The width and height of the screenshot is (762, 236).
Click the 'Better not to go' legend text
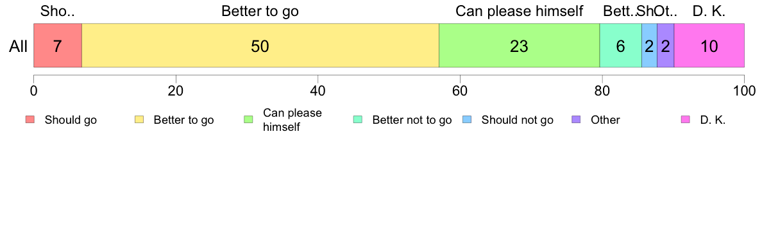coord(412,120)
